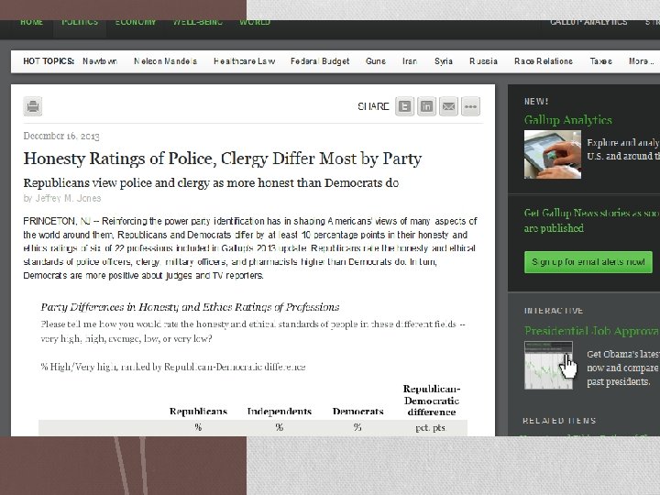Click Sign up for email alerts button
This screenshot has height=495, width=660.
(x=588, y=262)
